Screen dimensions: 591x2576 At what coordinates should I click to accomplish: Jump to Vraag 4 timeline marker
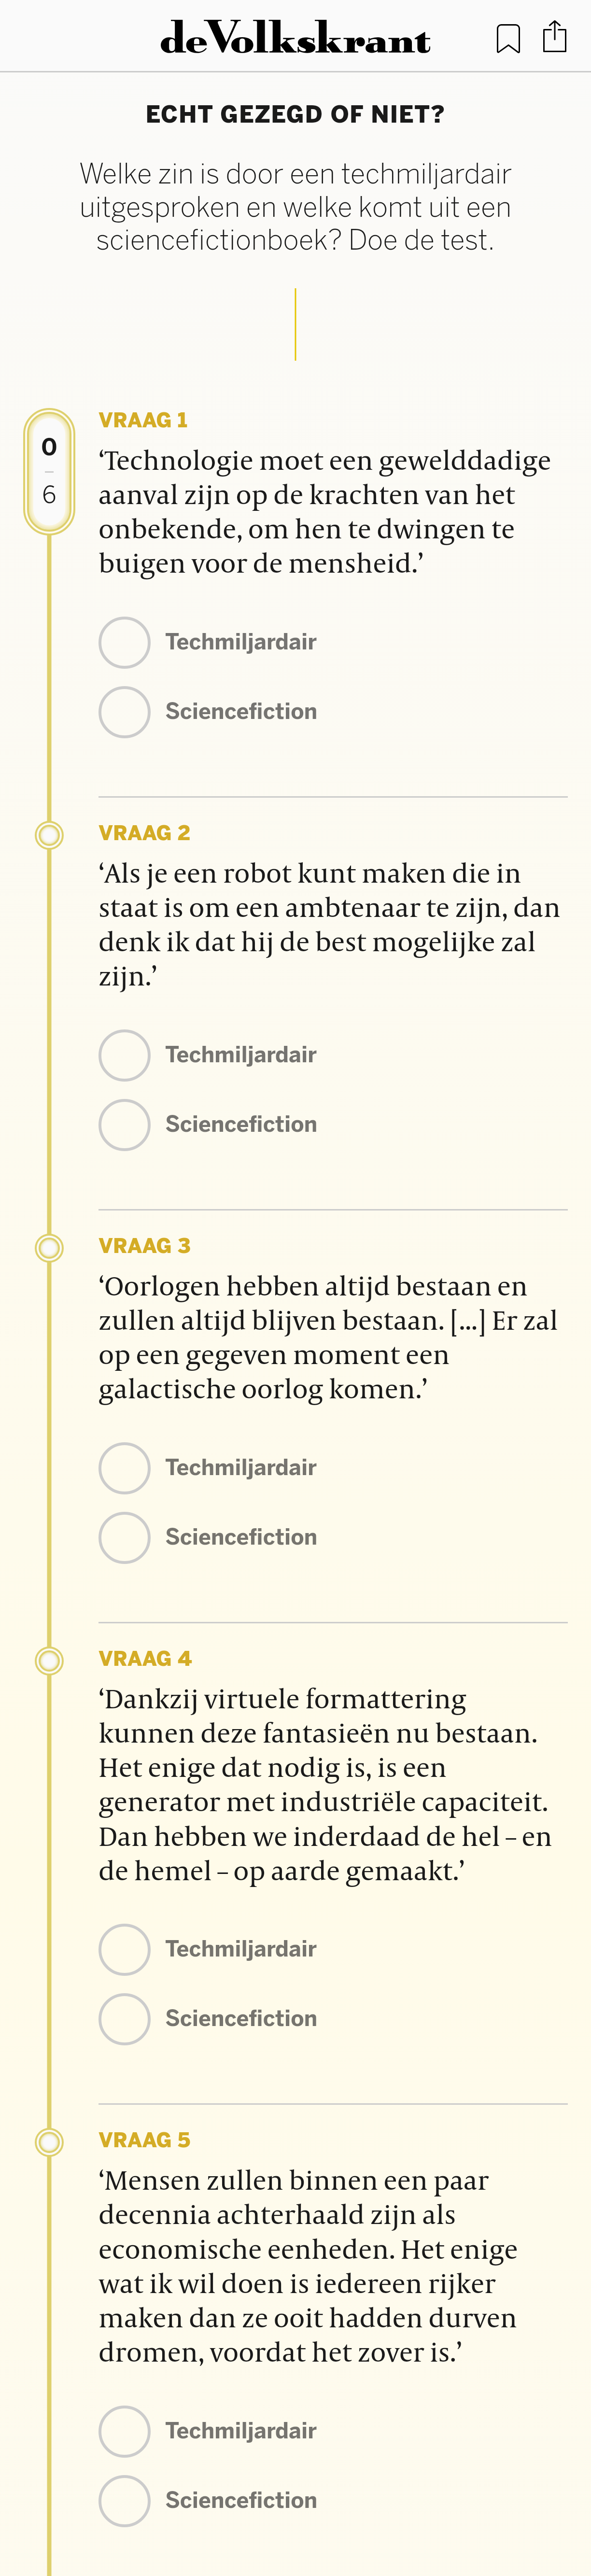pyautogui.click(x=49, y=1660)
